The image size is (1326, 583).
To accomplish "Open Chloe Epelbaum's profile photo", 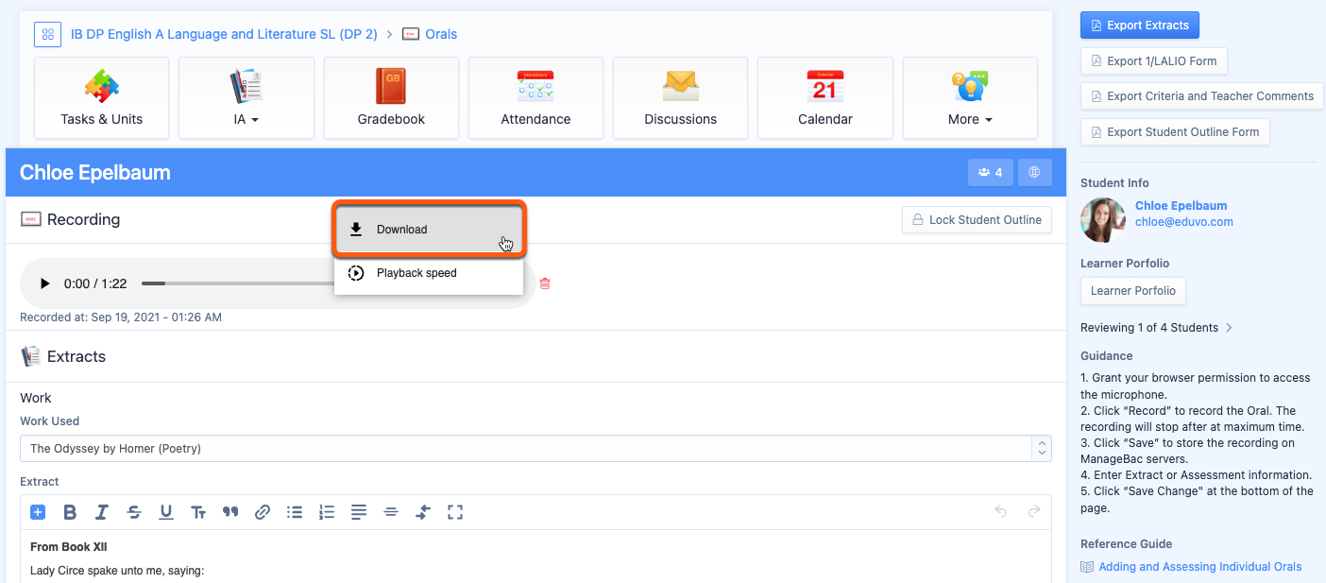I will click(x=1103, y=220).
